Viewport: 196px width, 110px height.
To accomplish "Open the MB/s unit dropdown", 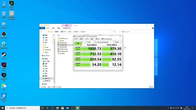I will point(118,42).
